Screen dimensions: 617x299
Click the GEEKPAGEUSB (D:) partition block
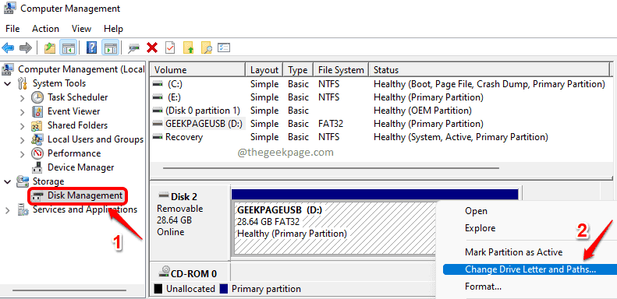tap(335, 228)
